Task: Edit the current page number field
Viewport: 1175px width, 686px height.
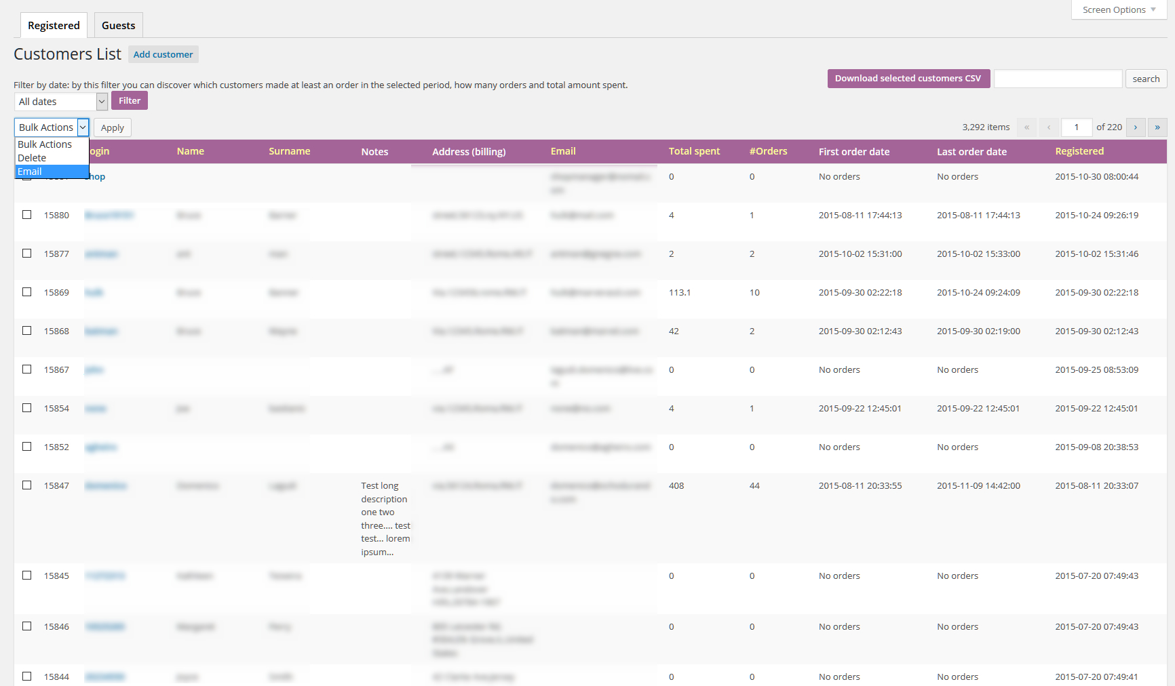Action: coord(1076,127)
